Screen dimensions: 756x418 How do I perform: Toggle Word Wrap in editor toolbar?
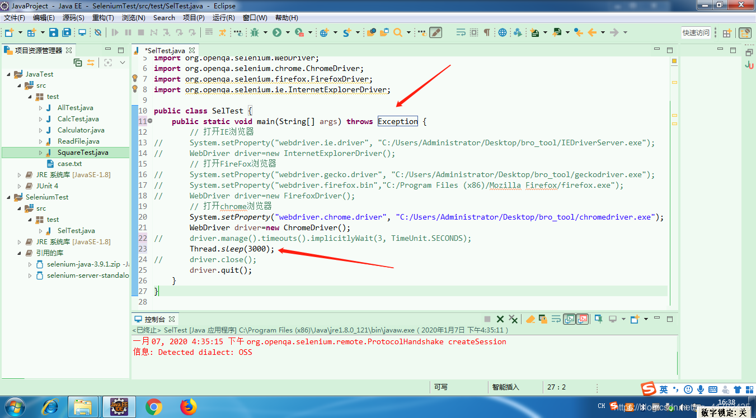point(461,32)
